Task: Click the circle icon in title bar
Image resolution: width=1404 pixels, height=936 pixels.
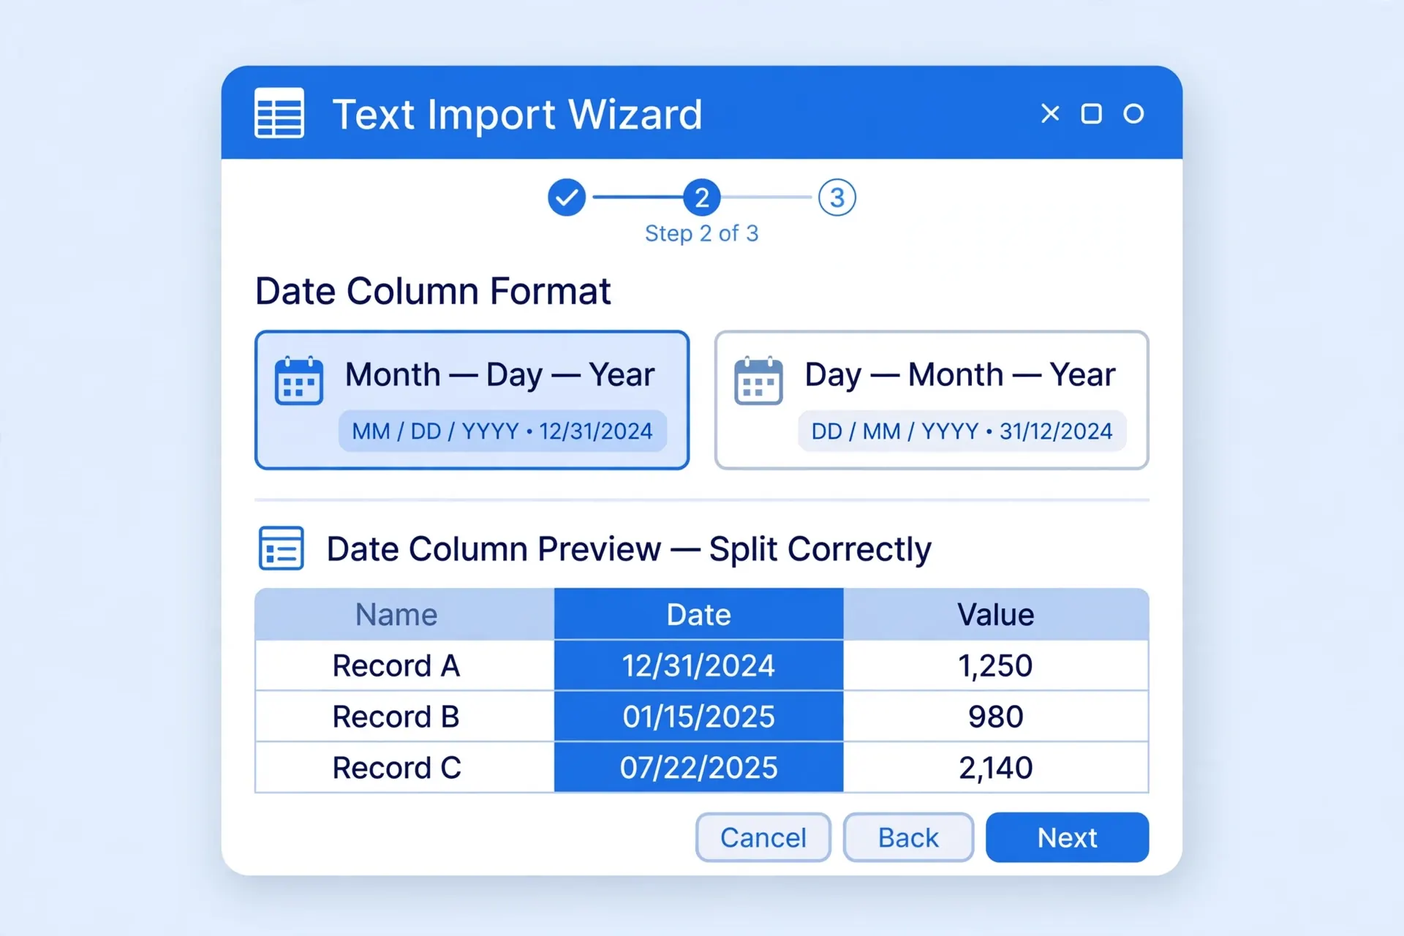Action: (1133, 113)
